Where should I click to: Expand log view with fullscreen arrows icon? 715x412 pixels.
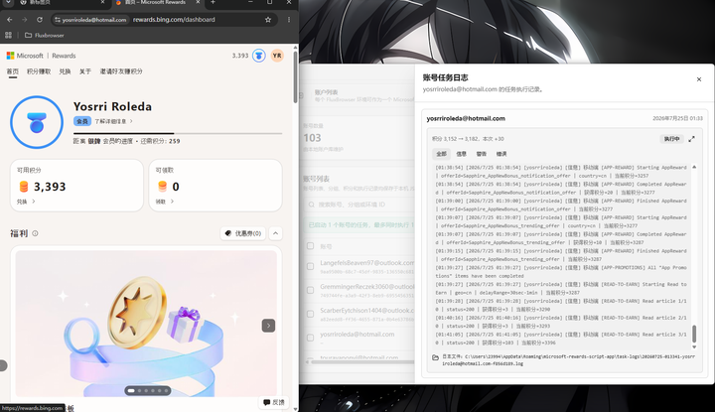[691, 139]
